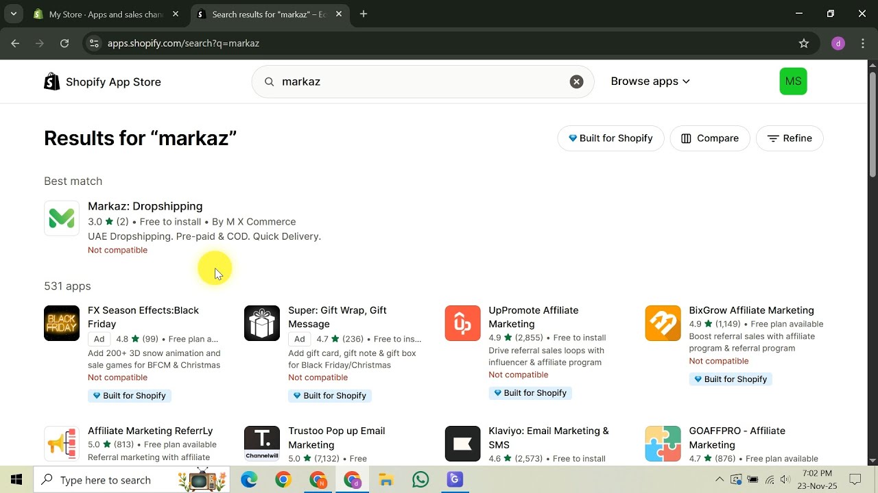Open a new browser tab
The image size is (878, 493).
(364, 14)
